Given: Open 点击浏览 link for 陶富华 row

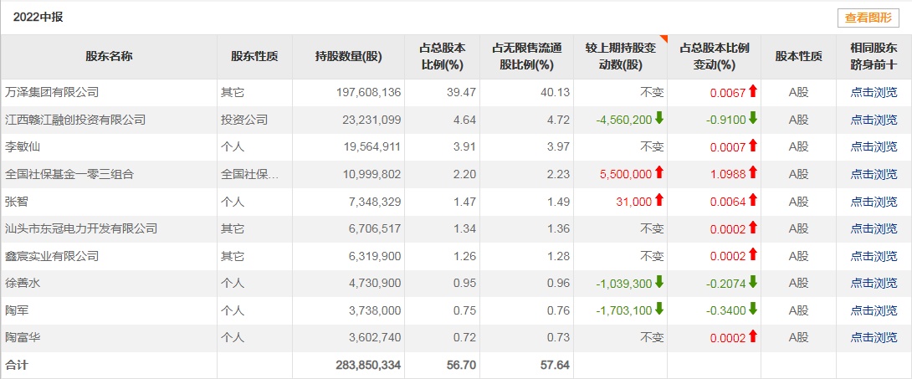Looking at the screenshot, I should click(x=874, y=338).
